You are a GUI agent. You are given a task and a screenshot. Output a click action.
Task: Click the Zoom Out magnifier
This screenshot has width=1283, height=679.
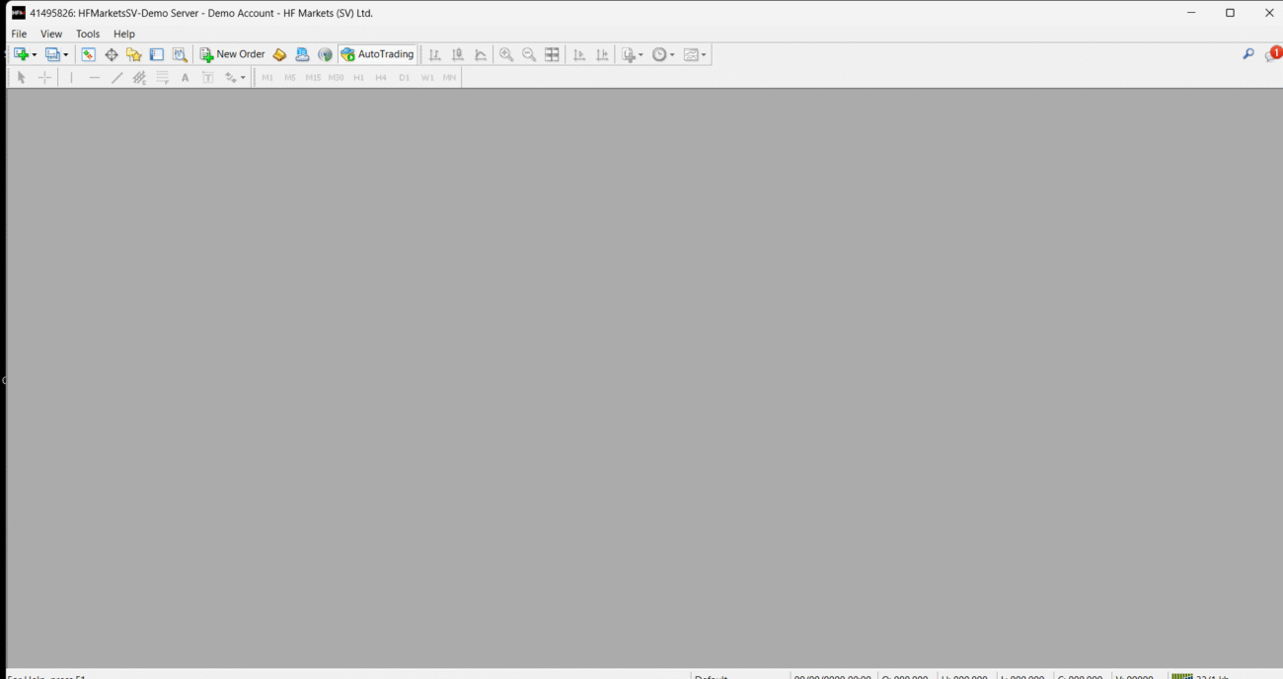(529, 55)
